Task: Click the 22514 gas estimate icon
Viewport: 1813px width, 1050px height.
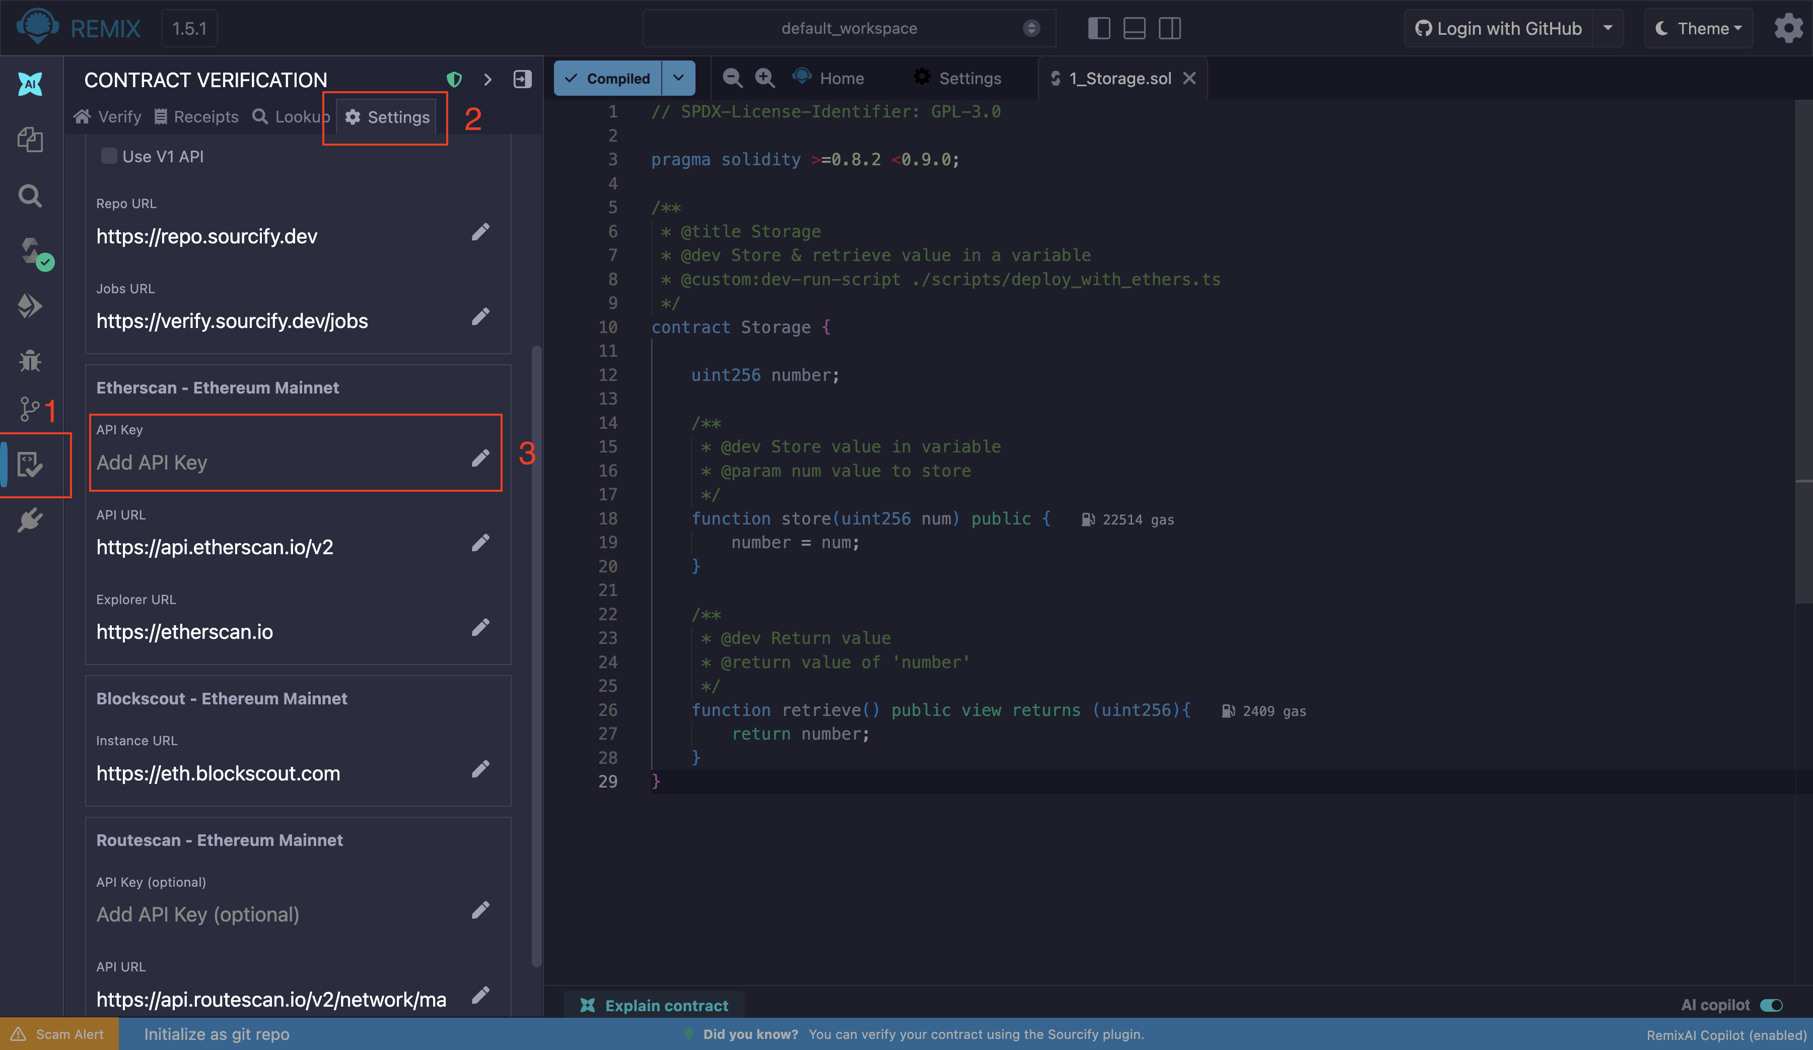Action: click(x=1088, y=519)
